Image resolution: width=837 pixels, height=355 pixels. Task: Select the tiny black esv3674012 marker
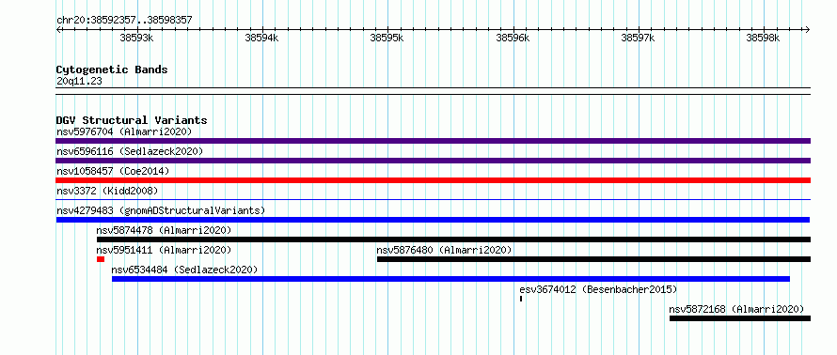click(x=521, y=299)
